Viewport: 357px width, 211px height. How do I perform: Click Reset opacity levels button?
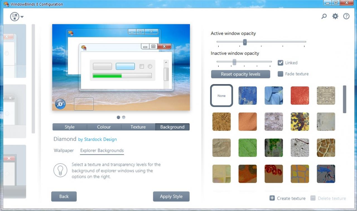click(241, 74)
